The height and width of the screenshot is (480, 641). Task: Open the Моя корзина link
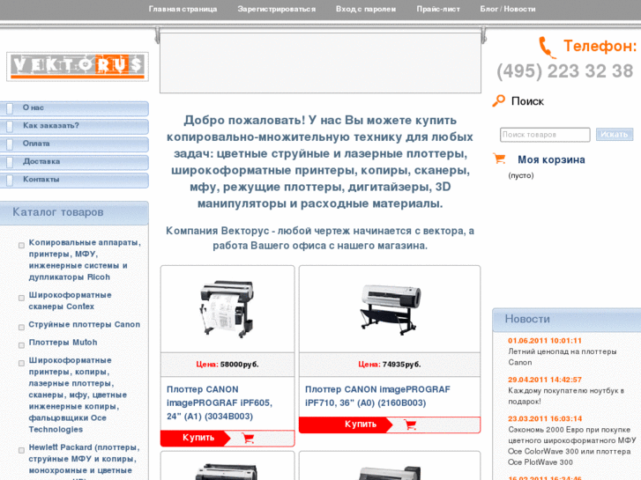point(551,159)
